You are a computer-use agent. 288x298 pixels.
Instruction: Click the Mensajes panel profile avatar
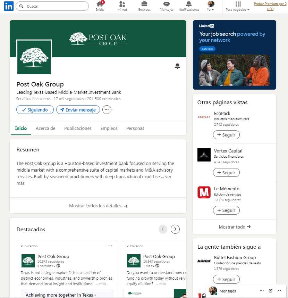point(213,291)
